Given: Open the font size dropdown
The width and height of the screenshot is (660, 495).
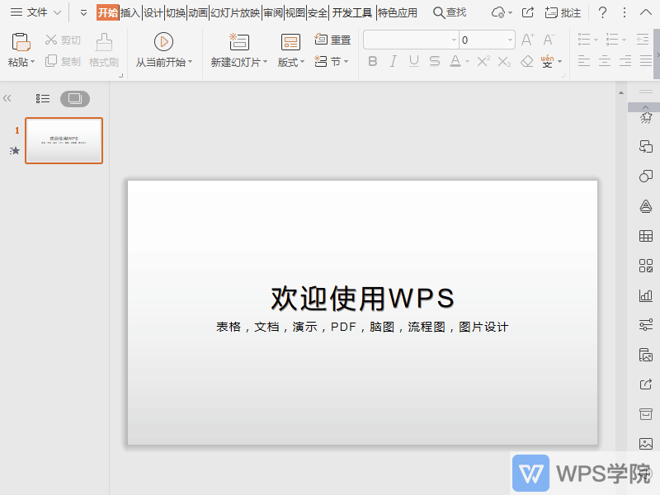Looking at the screenshot, I should click(510, 39).
